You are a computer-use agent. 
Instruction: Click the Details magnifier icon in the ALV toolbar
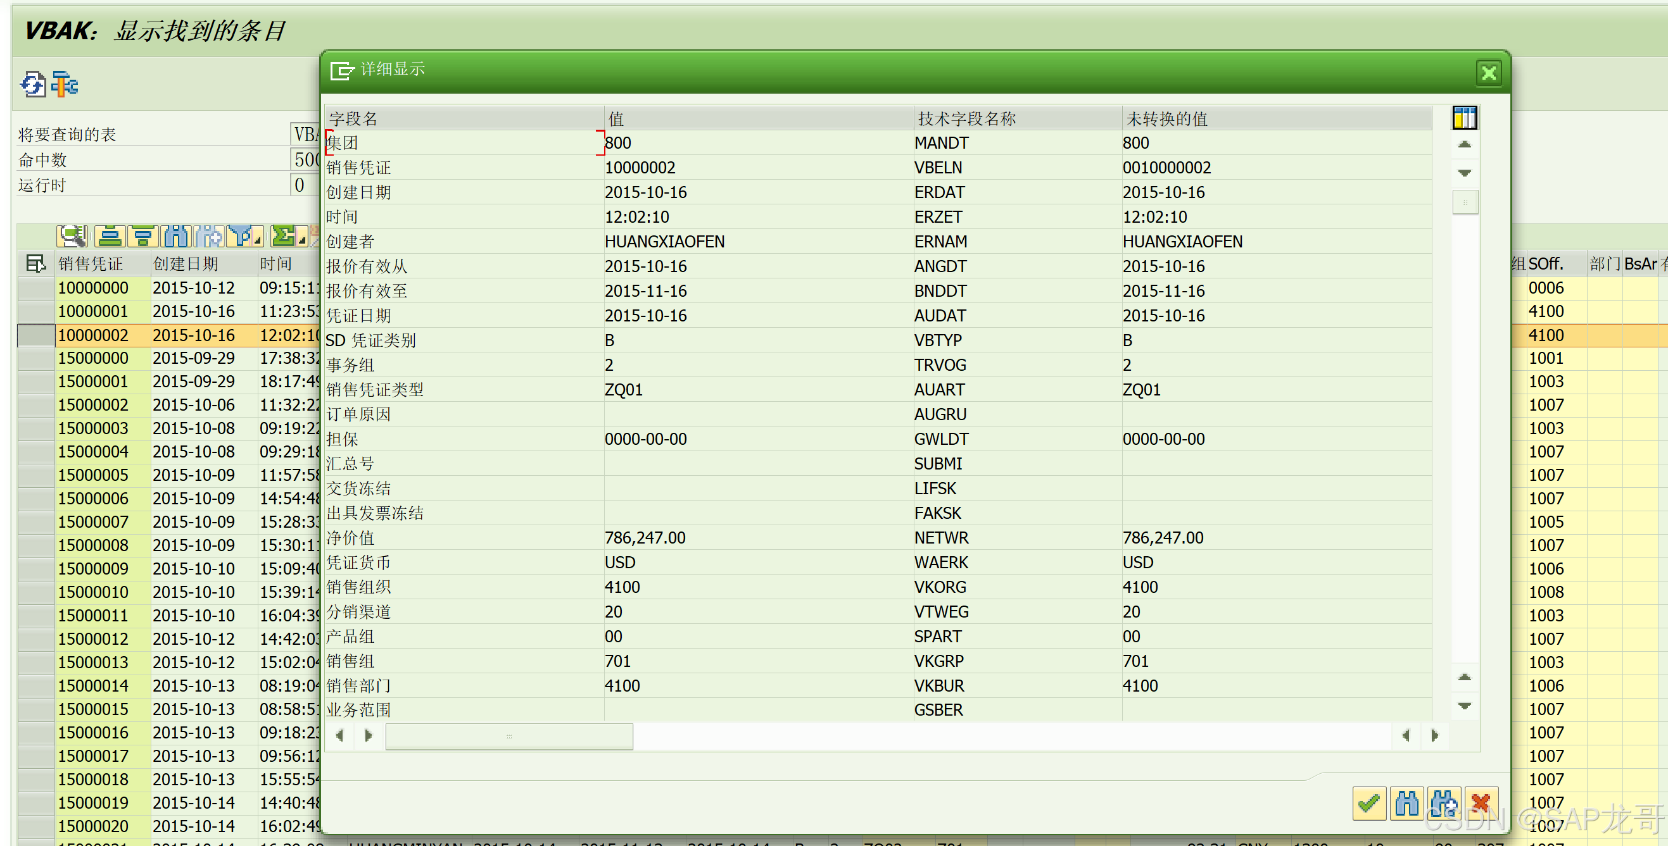[72, 237]
